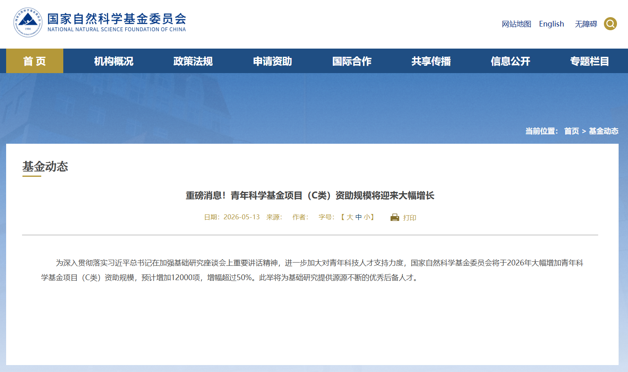Click the printer icon beside 打印
The image size is (628, 372).
(394, 217)
